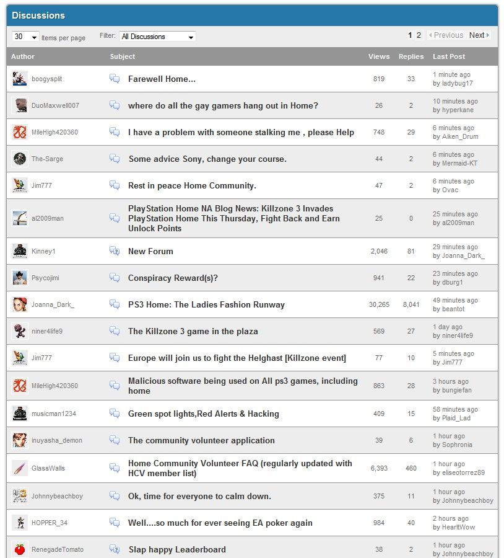Click thread icon beside Killzone 3 game in plaza
The image size is (504, 558).
pyautogui.click(x=115, y=331)
